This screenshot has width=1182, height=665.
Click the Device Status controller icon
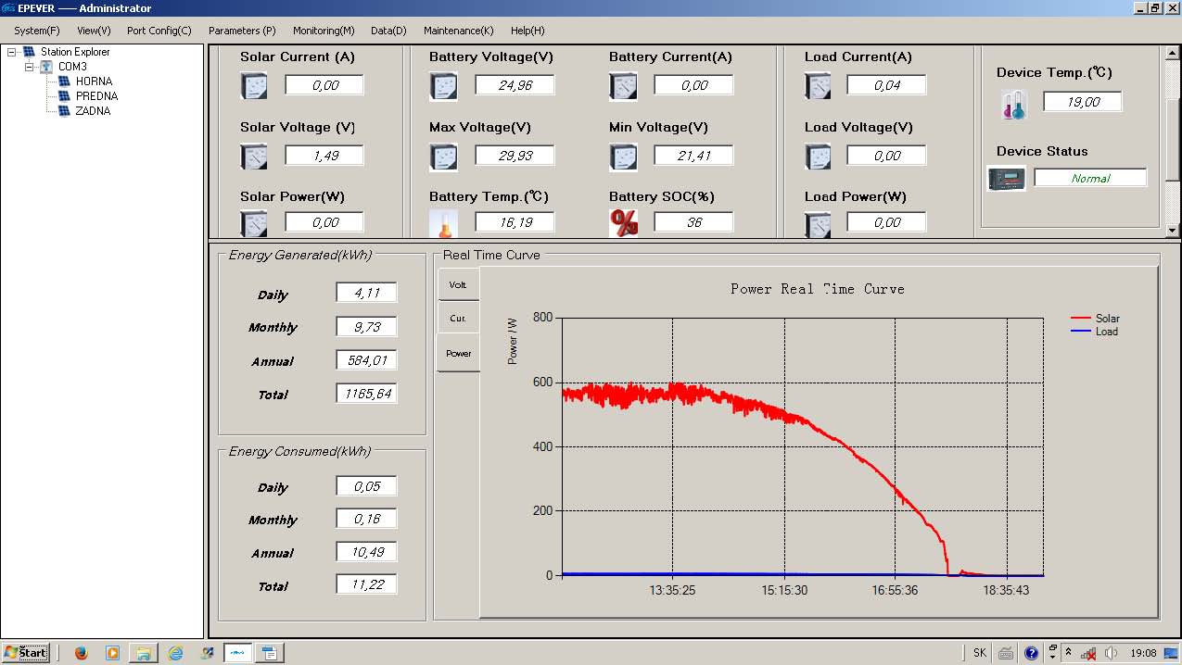click(1007, 178)
